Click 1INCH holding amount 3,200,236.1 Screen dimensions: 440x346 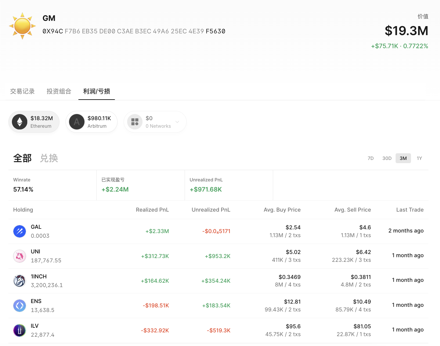pyautogui.click(x=47, y=285)
